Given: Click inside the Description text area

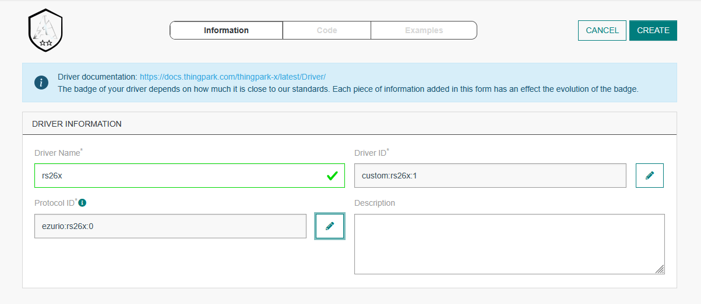Looking at the screenshot, I should tap(509, 244).
